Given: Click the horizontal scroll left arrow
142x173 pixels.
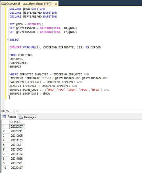Looking at the screenshot, I should 17,111.
